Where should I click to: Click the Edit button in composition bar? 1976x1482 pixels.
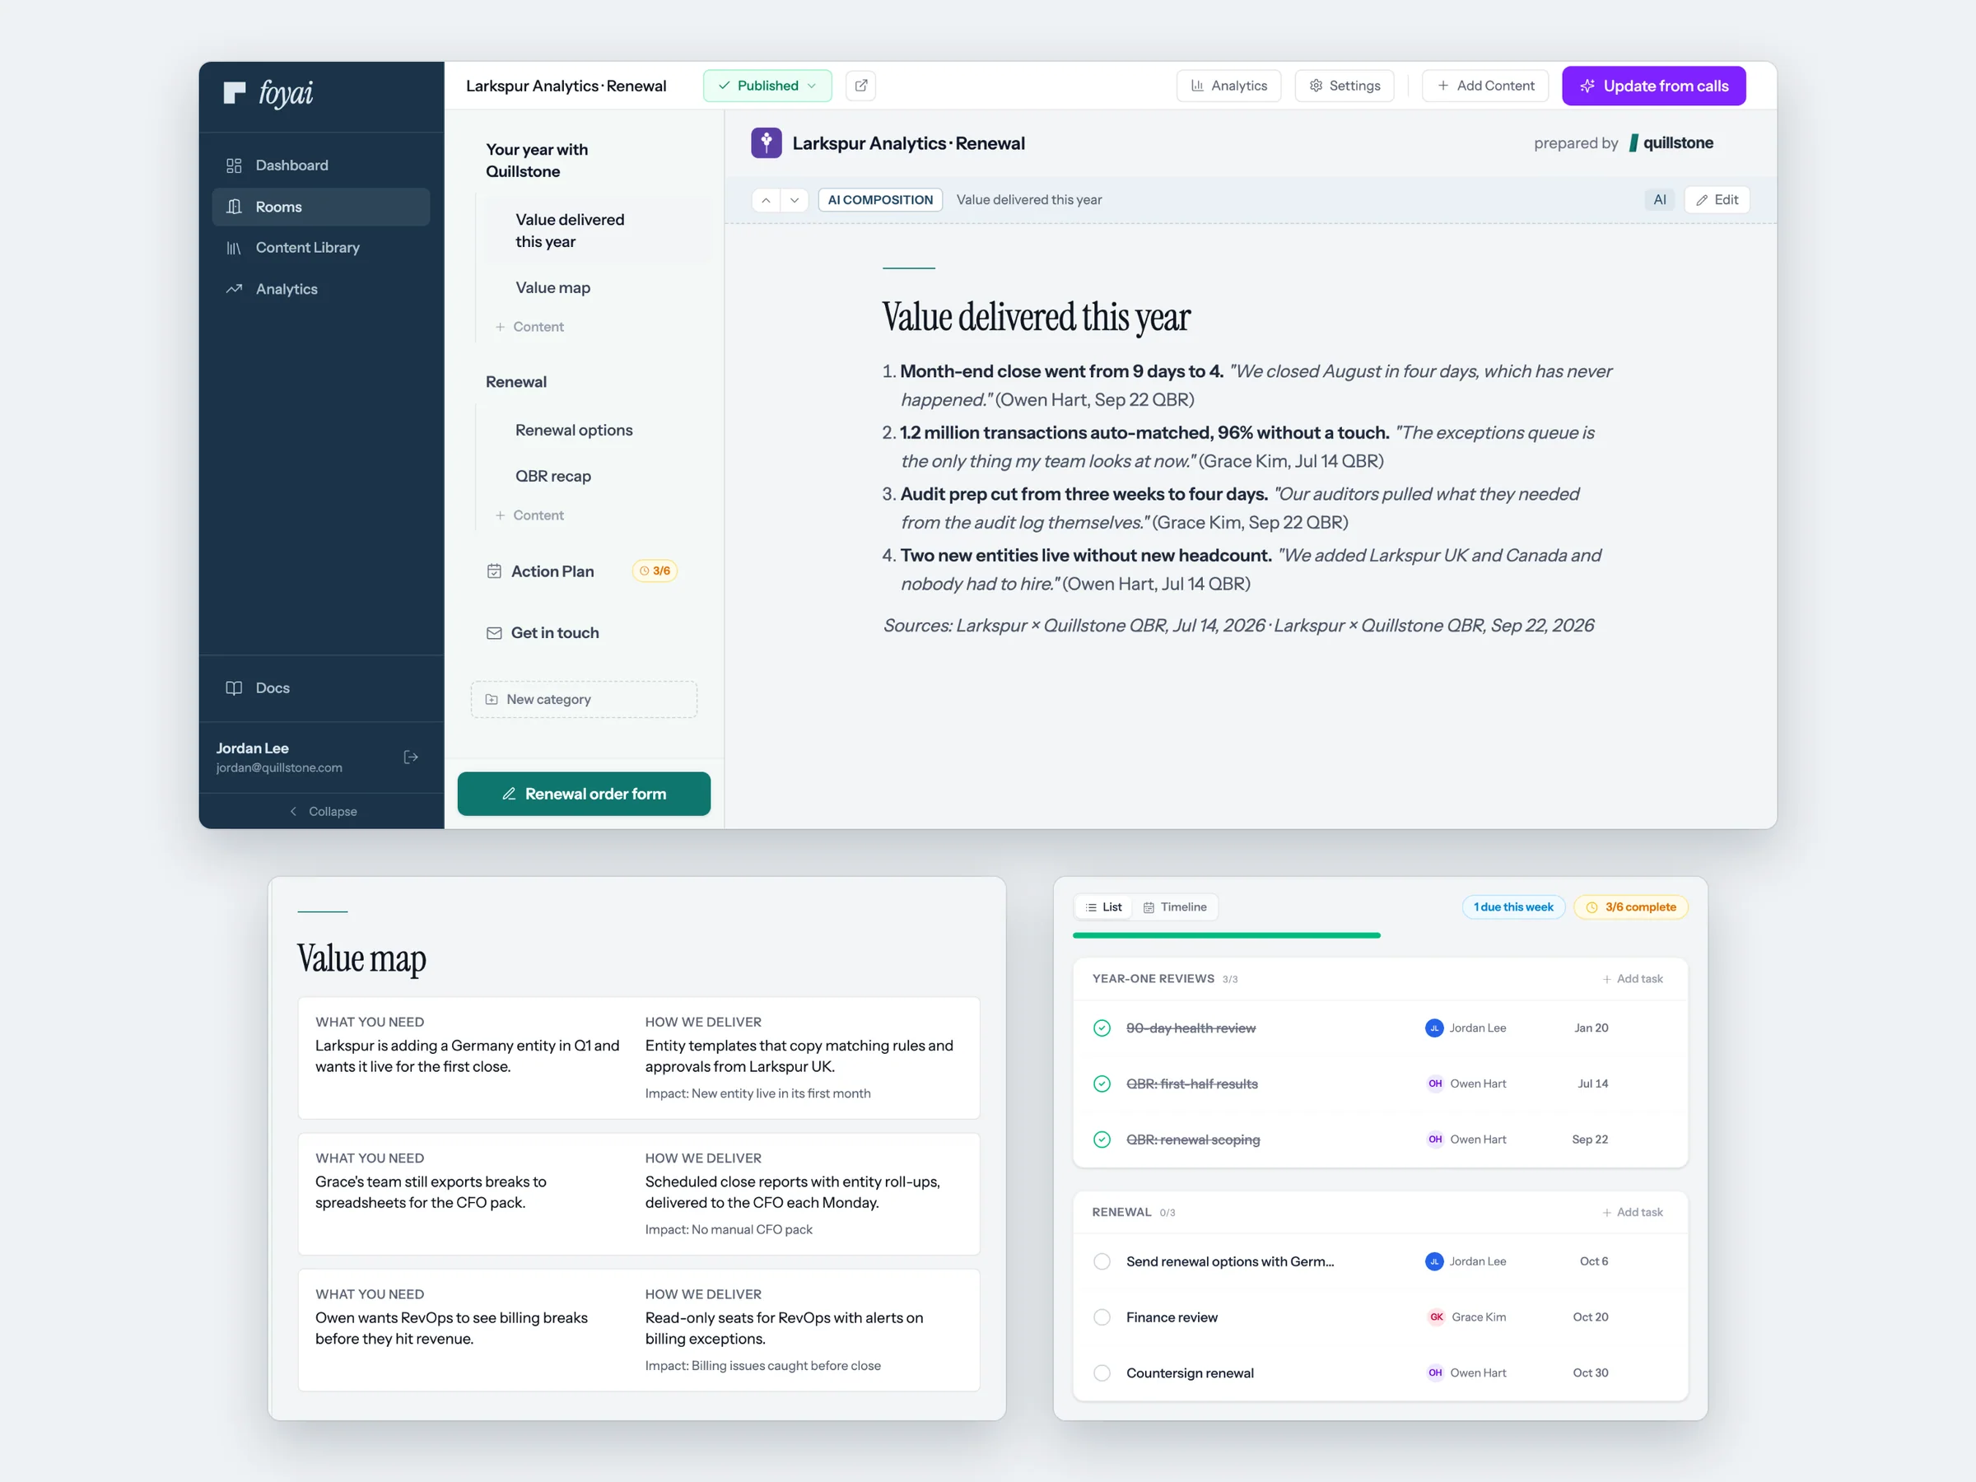click(1716, 199)
